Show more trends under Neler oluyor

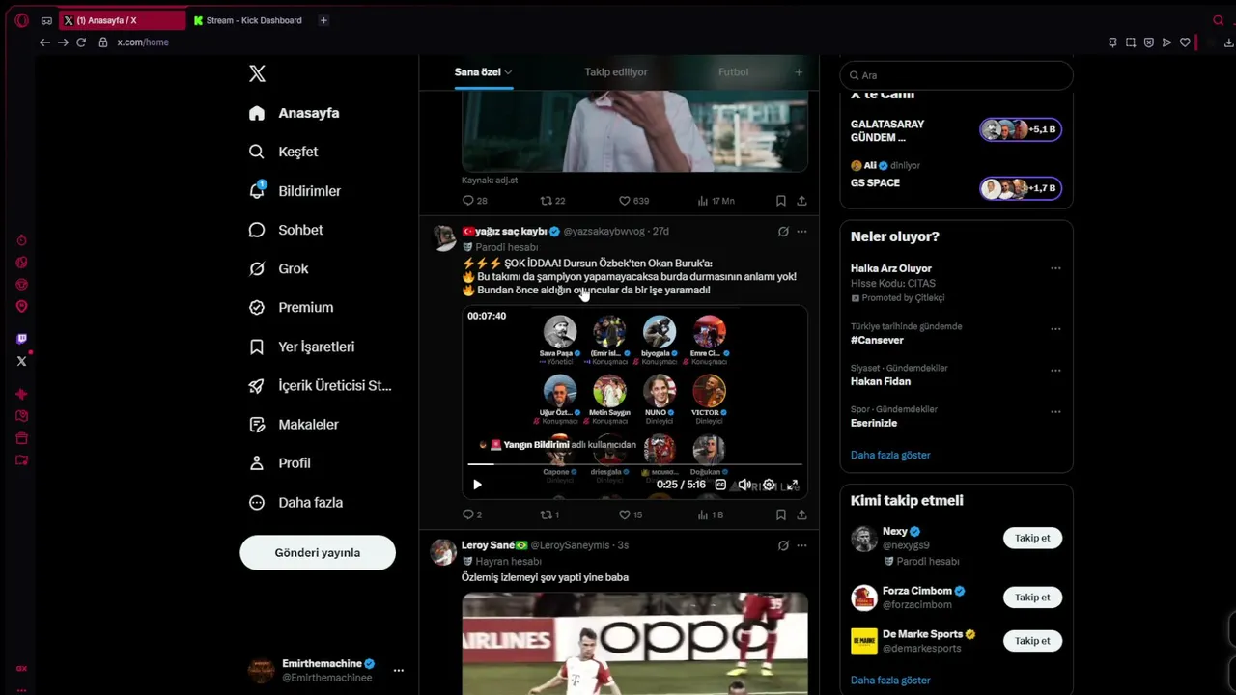click(x=890, y=455)
